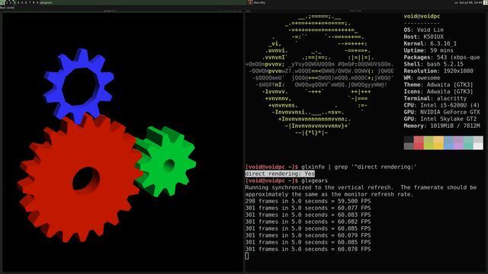488x274 pixels.
Task: Click 'approximately the same as the monitor' line
Action: coord(329,194)
